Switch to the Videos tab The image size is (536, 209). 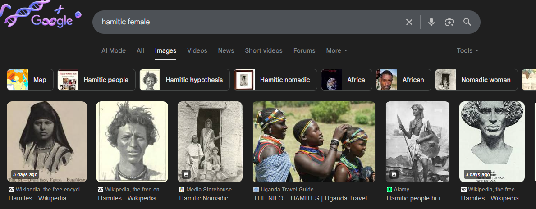(x=197, y=50)
